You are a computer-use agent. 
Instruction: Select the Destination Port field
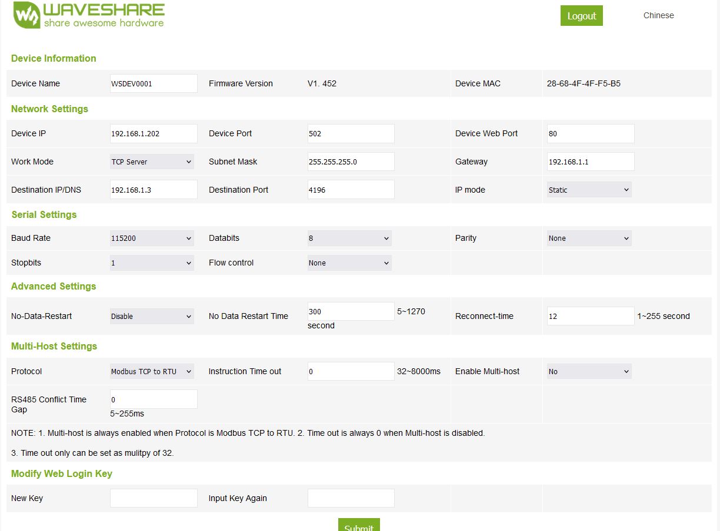click(351, 190)
